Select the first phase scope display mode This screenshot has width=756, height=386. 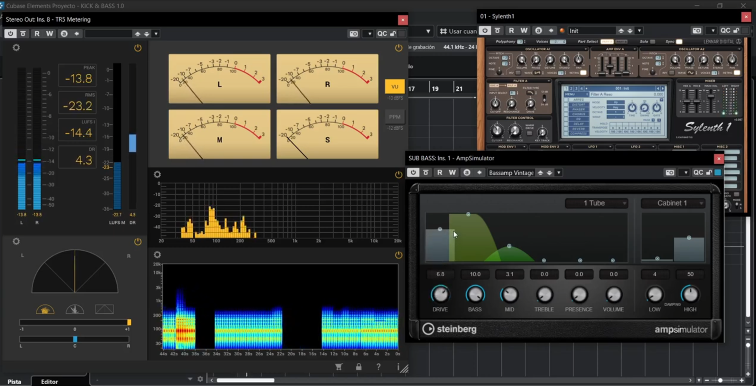45,310
